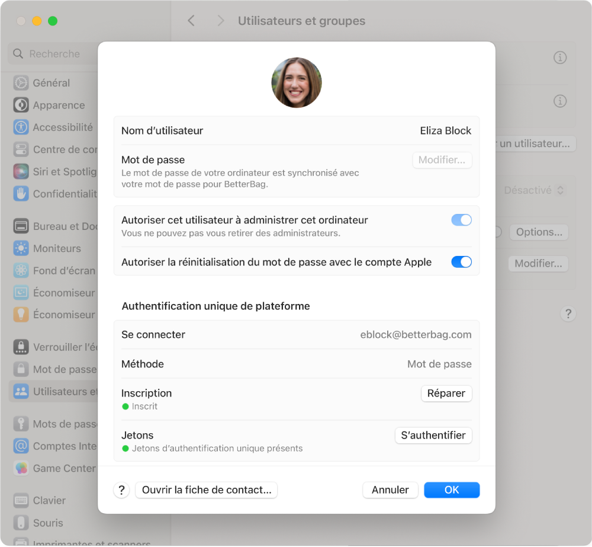592x547 pixels.
Task: Select the Général sidebar icon
Action: (x=21, y=82)
